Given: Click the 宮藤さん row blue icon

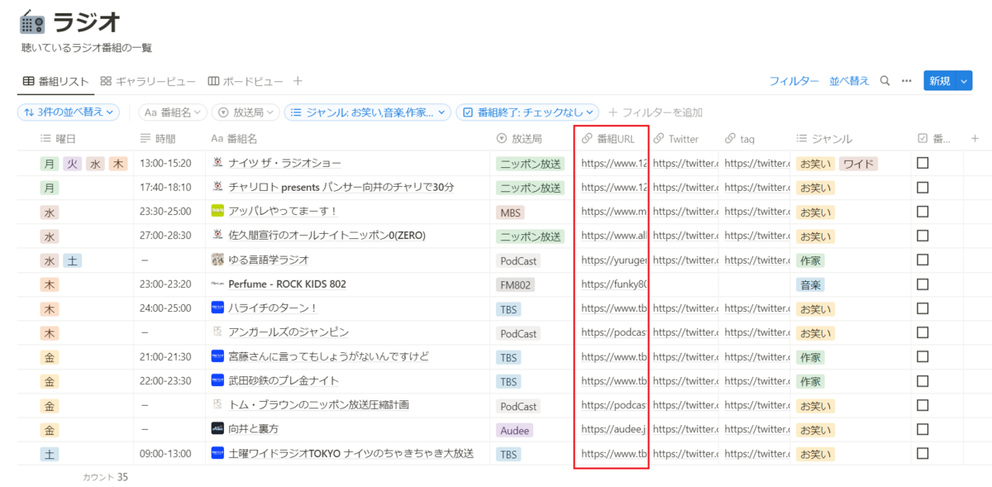Looking at the screenshot, I should (218, 356).
